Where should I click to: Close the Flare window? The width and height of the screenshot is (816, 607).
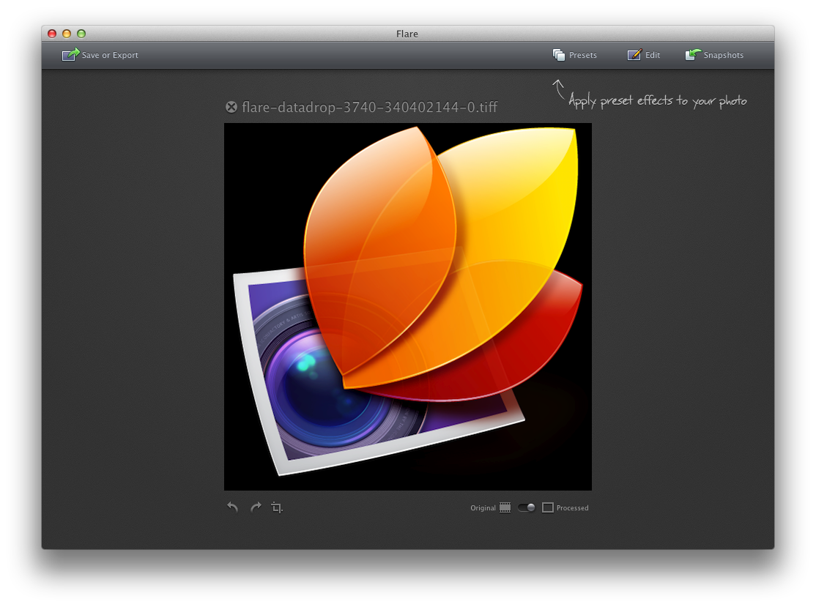click(x=52, y=34)
